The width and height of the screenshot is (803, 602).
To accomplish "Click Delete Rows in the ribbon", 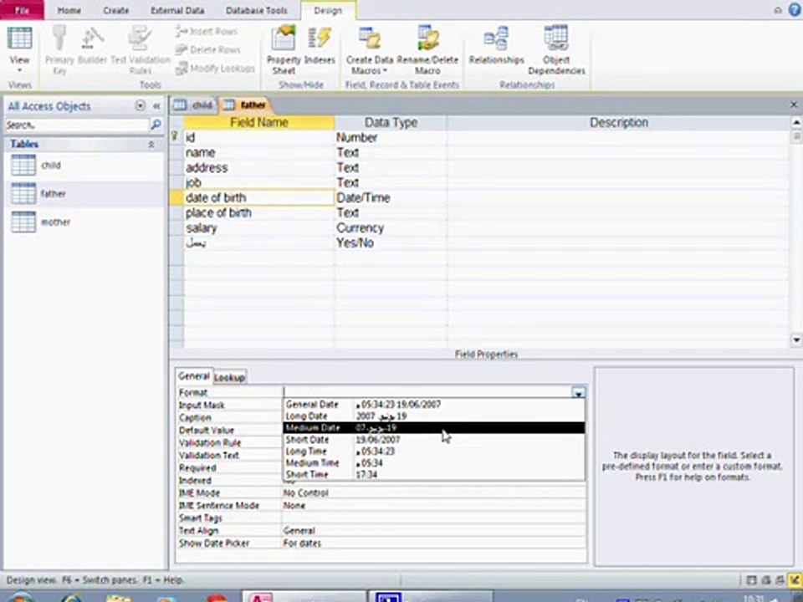I will pyautogui.click(x=208, y=49).
